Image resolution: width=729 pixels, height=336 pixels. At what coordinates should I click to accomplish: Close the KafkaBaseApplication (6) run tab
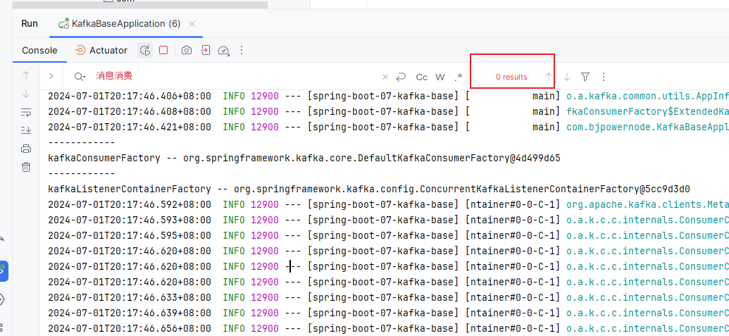(192, 24)
